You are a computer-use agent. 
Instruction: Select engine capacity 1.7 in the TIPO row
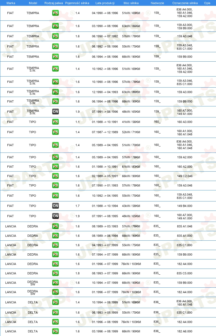coord(77,206)
